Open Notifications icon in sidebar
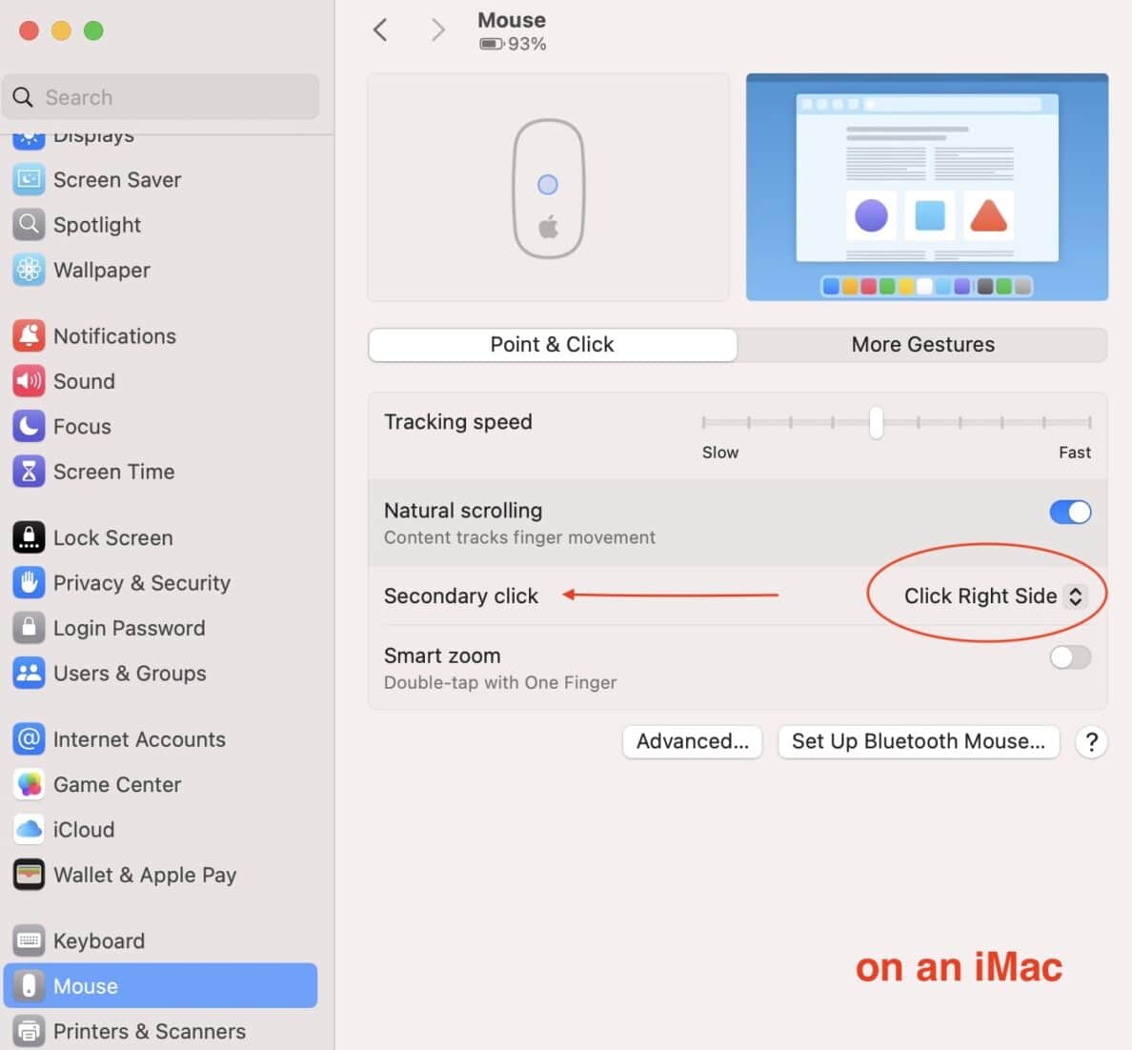 [29, 335]
